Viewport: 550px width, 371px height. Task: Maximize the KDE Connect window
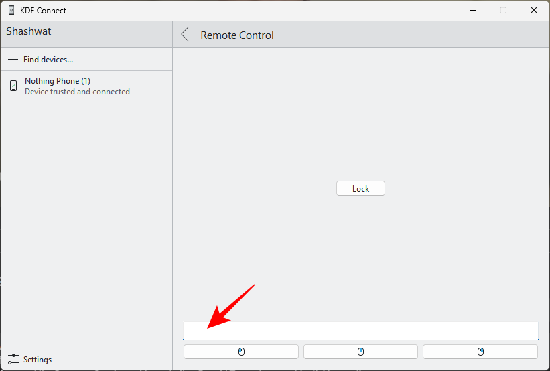point(503,10)
